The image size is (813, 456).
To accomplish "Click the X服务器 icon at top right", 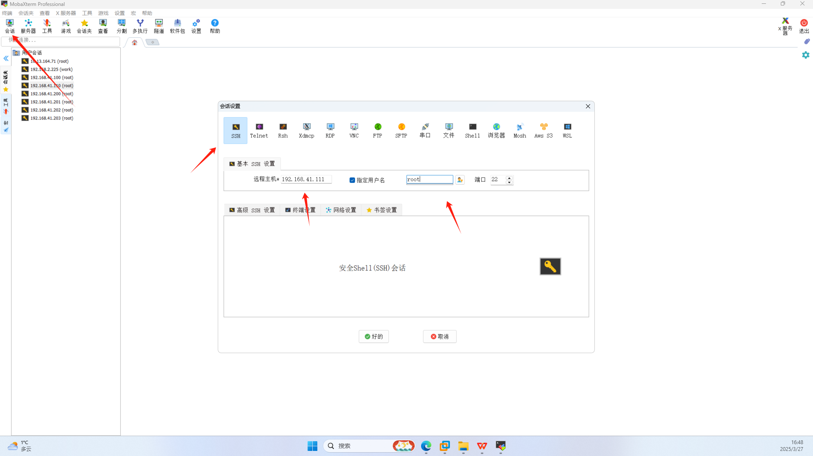I will coord(785,26).
